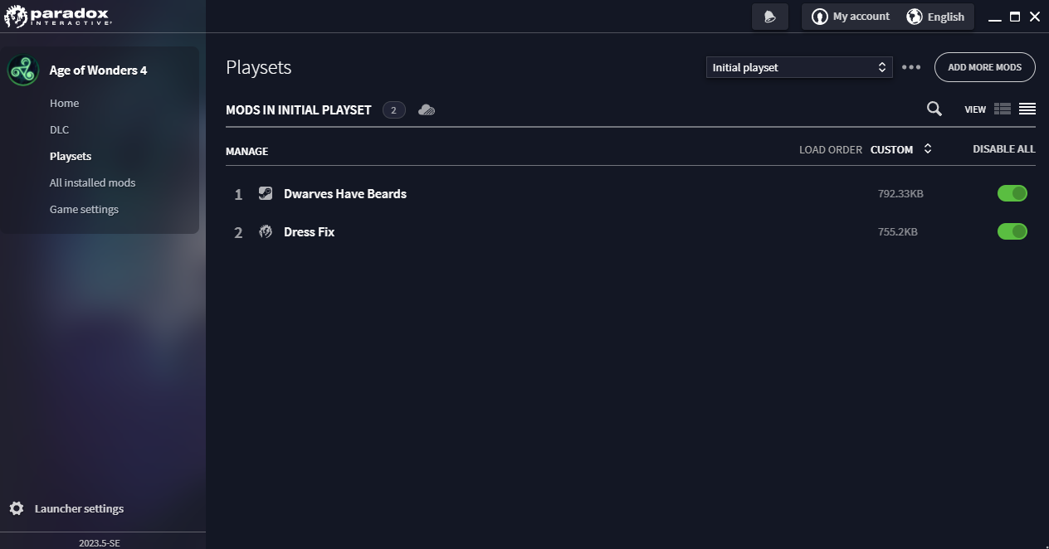
Task: Open the notifications bell icon
Action: pos(769,17)
